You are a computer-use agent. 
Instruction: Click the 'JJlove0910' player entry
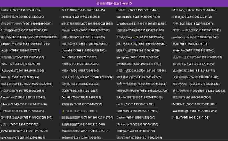pos(83,51)
